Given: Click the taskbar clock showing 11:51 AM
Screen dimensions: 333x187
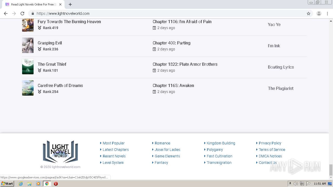Looking at the screenshot, I should [x=320, y=184].
